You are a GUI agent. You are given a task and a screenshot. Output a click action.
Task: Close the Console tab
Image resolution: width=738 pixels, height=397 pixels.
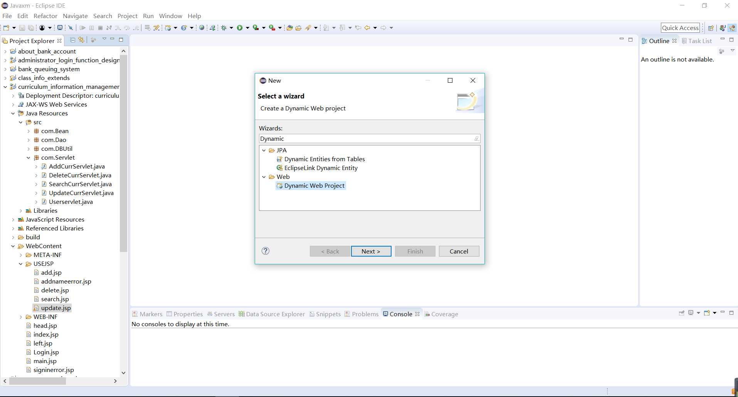coord(417,314)
